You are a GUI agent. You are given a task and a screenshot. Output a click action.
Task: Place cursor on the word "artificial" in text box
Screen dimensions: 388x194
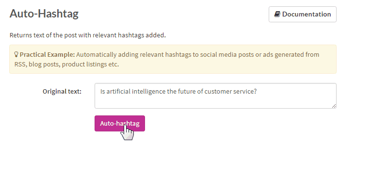coord(121,91)
